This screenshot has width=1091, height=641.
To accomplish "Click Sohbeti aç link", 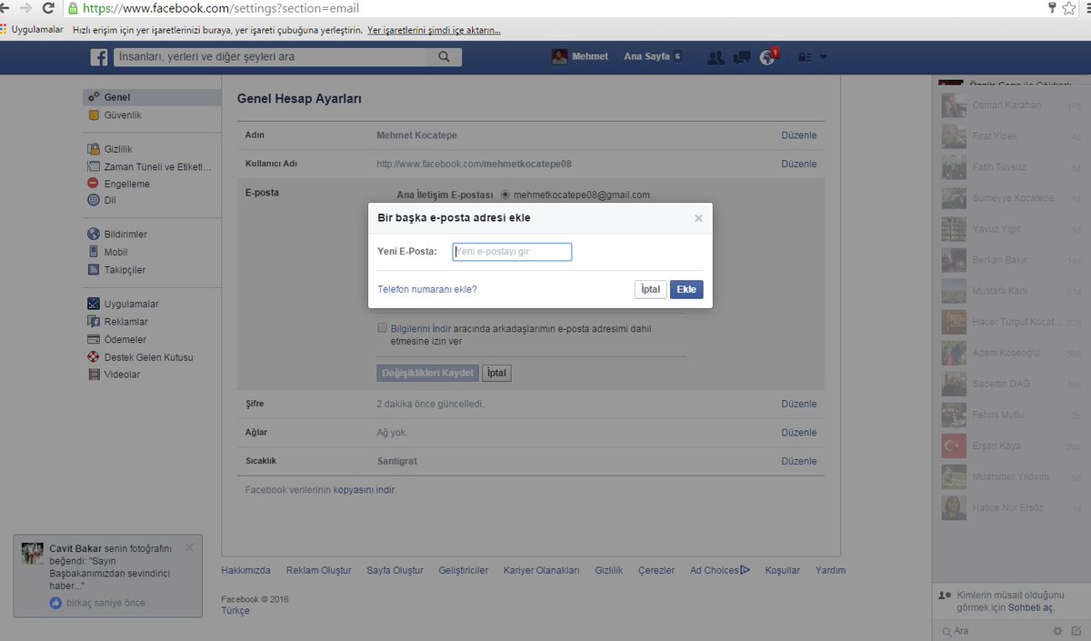I will click(x=1029, y=607).
